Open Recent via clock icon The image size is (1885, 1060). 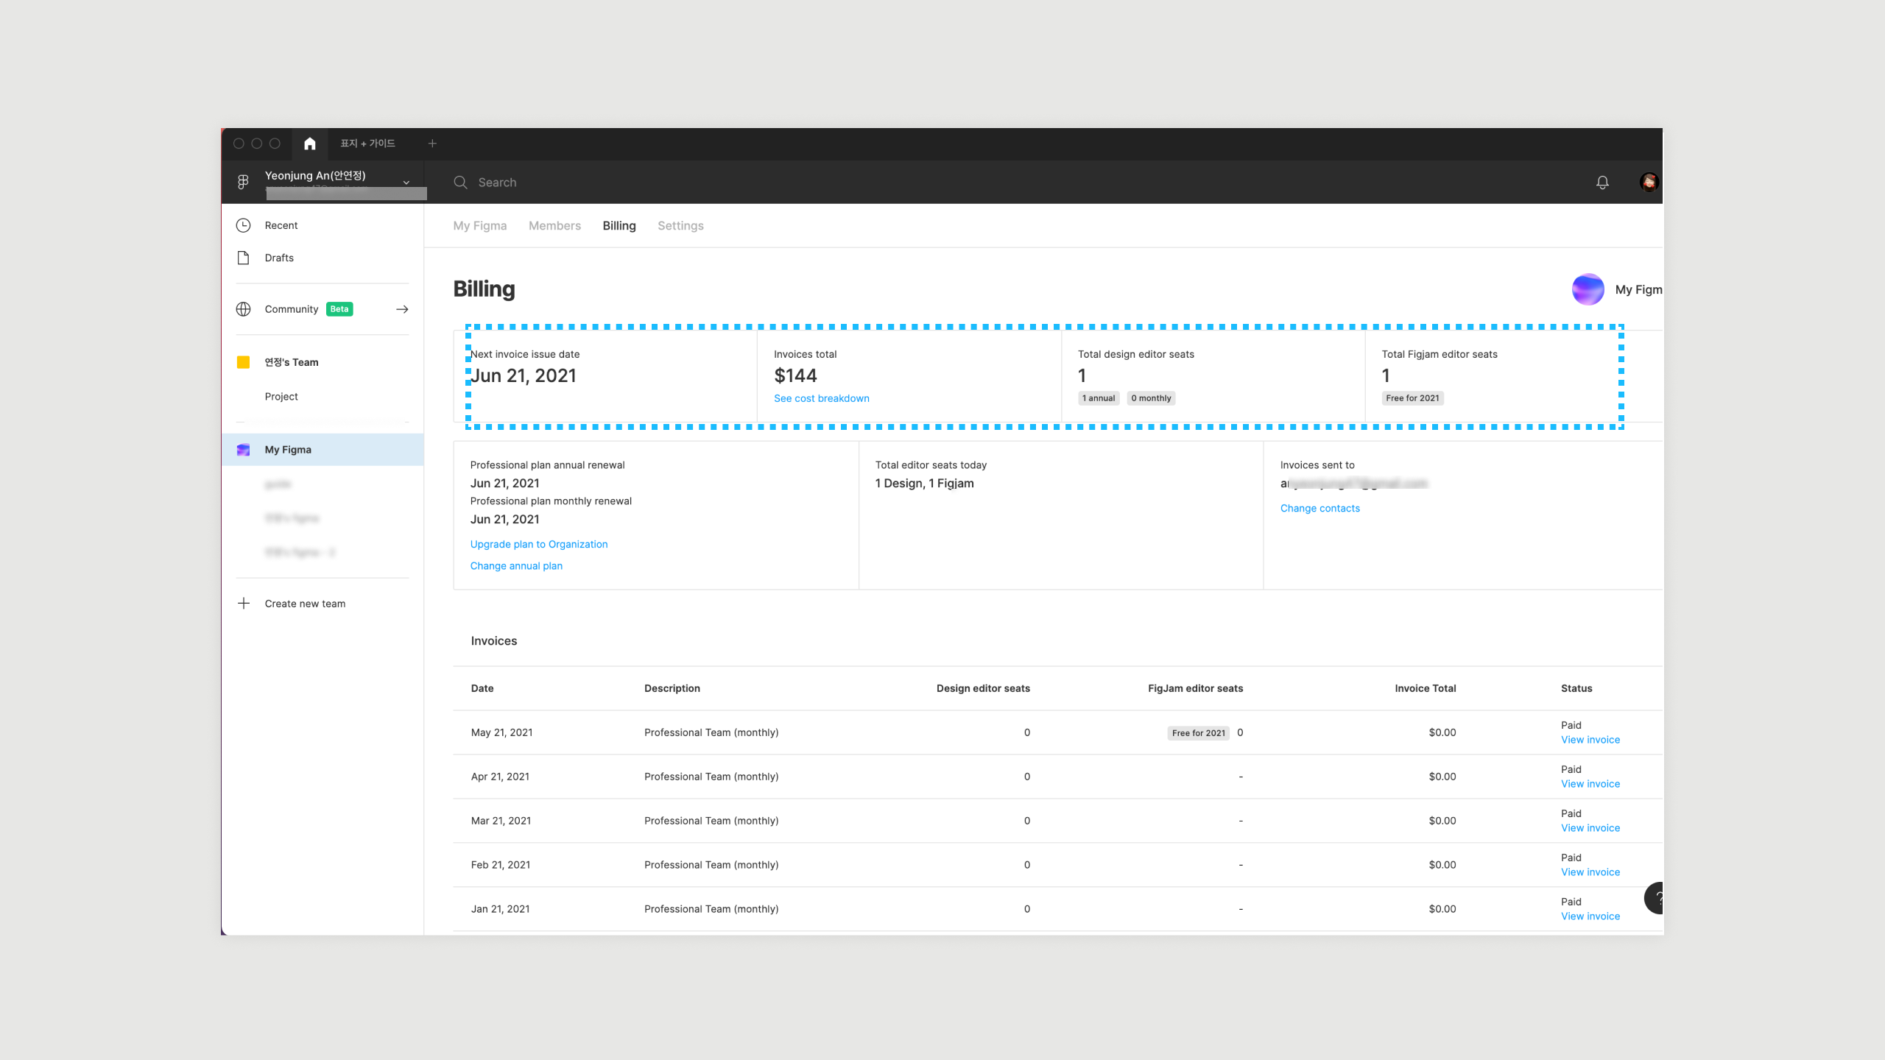tap(244, 225)
